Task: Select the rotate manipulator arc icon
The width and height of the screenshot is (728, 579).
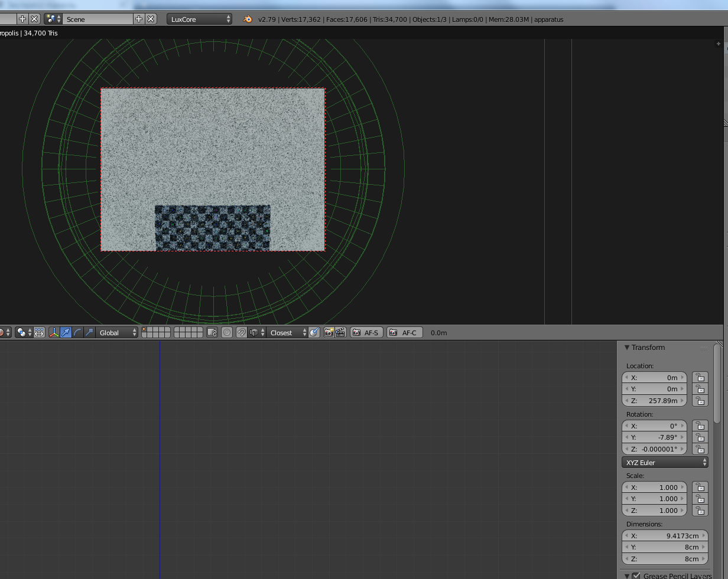Action: (77, 333)
